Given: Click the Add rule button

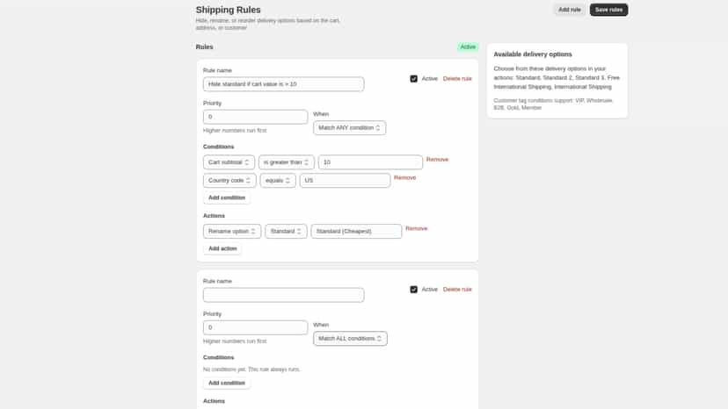Looking at the screenshot, I should (x=569, y=10).
